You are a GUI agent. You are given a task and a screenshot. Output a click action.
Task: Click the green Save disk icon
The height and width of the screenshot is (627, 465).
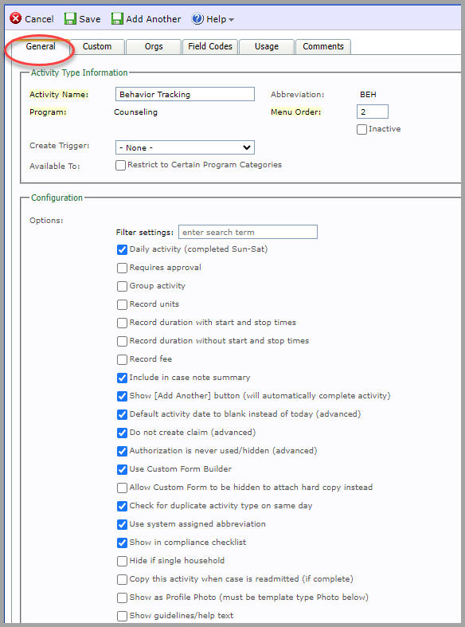[70, 19]
